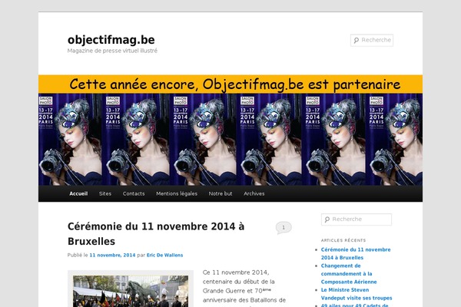
Task: Click the header search magnifier icon
Action: [356, 40]
